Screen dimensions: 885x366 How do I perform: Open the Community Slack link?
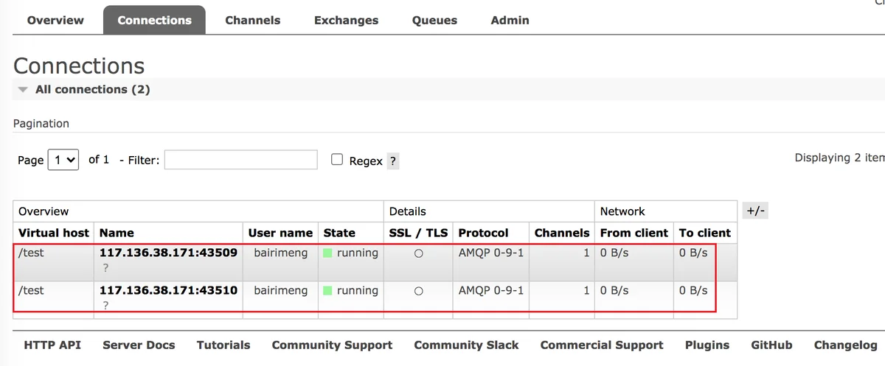[x=466, y=345]
